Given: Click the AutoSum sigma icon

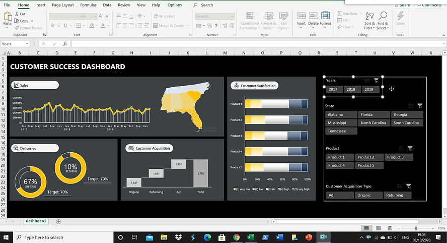Looking at the screenshot, I should click(339, 14).
